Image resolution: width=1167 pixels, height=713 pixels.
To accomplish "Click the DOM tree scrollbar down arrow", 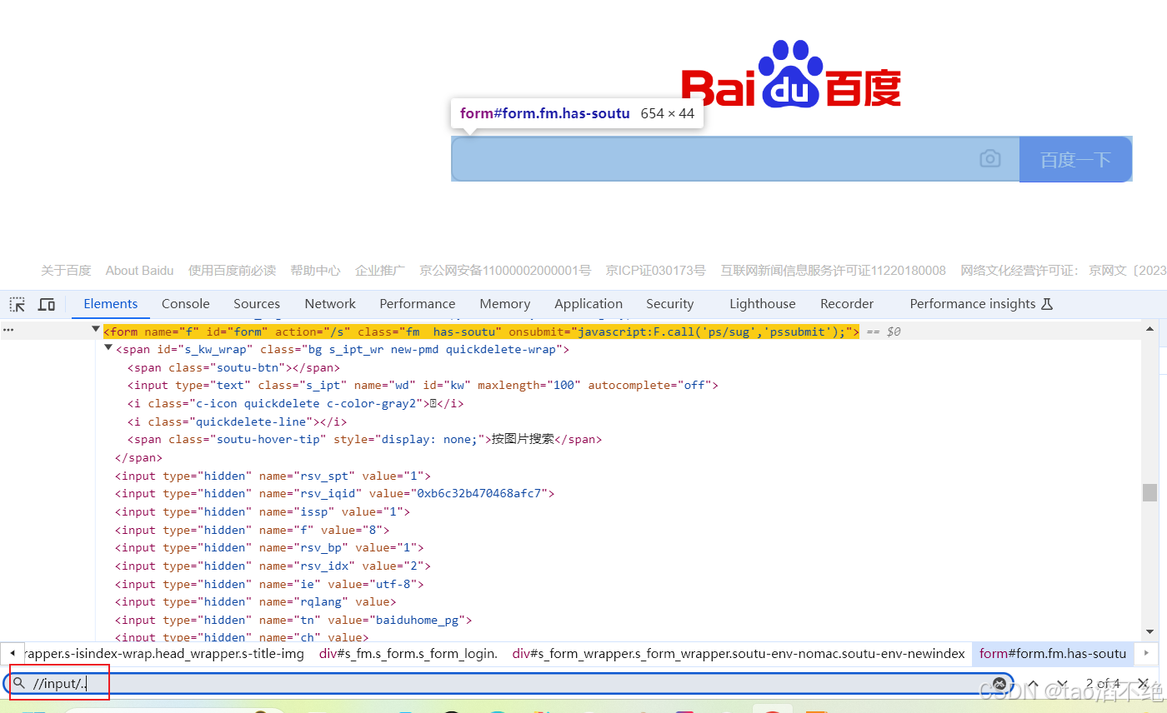I will (x=1150, y=632).
